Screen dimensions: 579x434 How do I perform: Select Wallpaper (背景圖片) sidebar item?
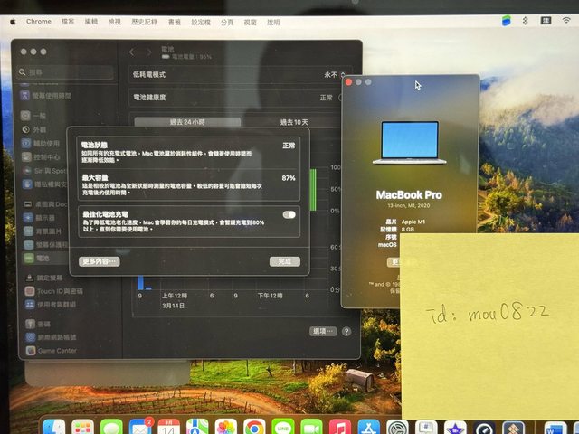point(43,231)
